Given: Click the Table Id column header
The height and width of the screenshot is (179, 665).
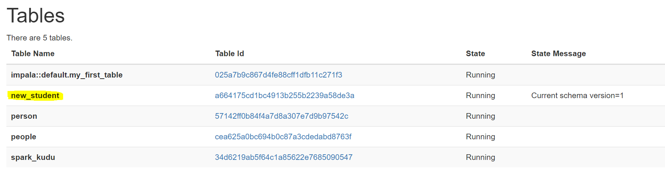Looking at the screenshot, I should [230, 54].
